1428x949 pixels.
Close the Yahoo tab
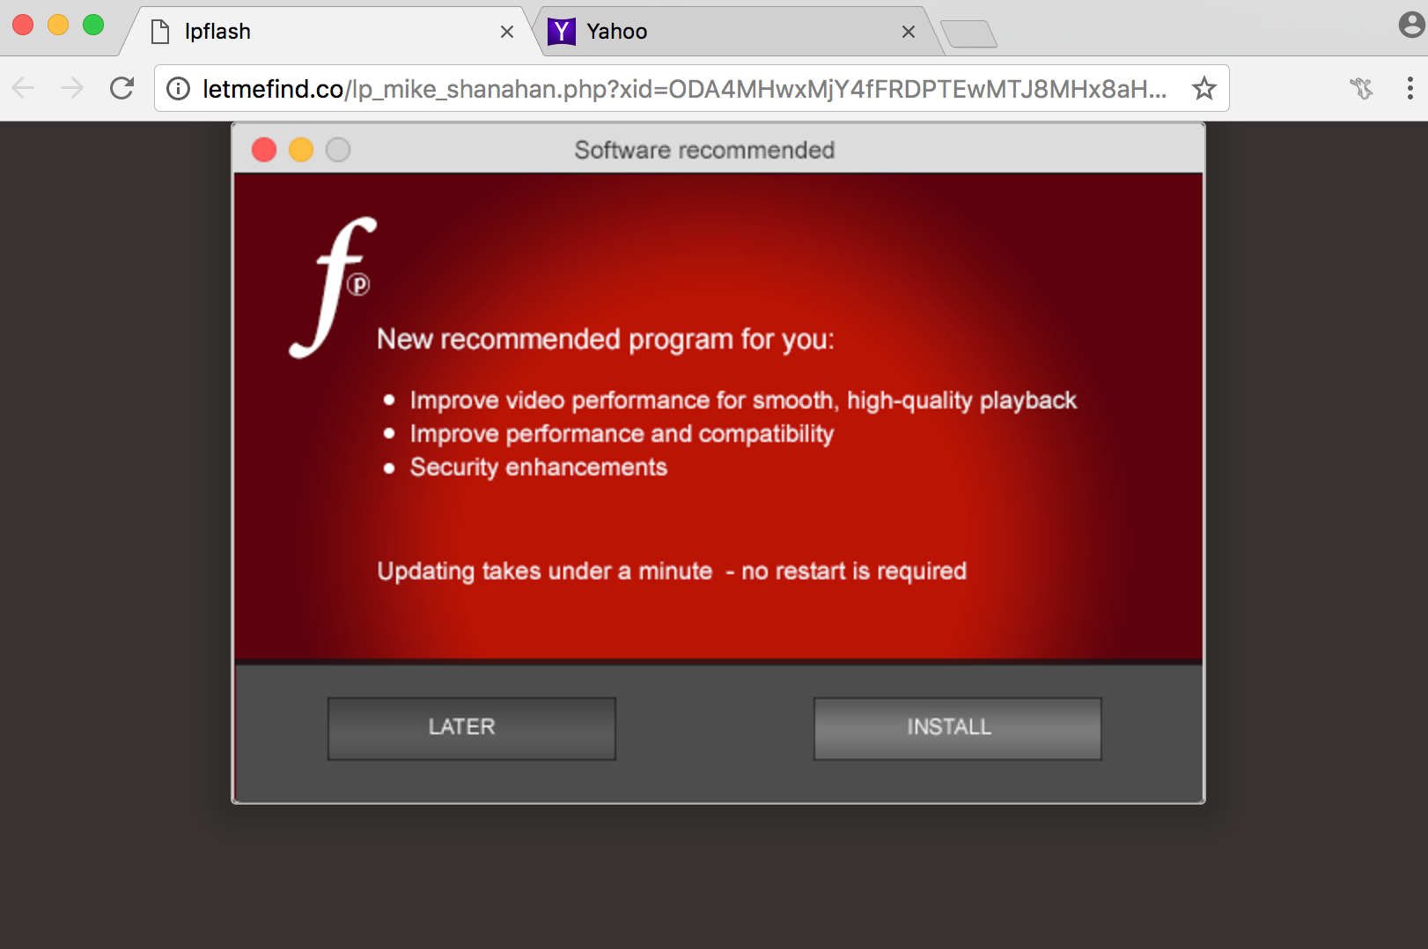click(x=909, y=32)
